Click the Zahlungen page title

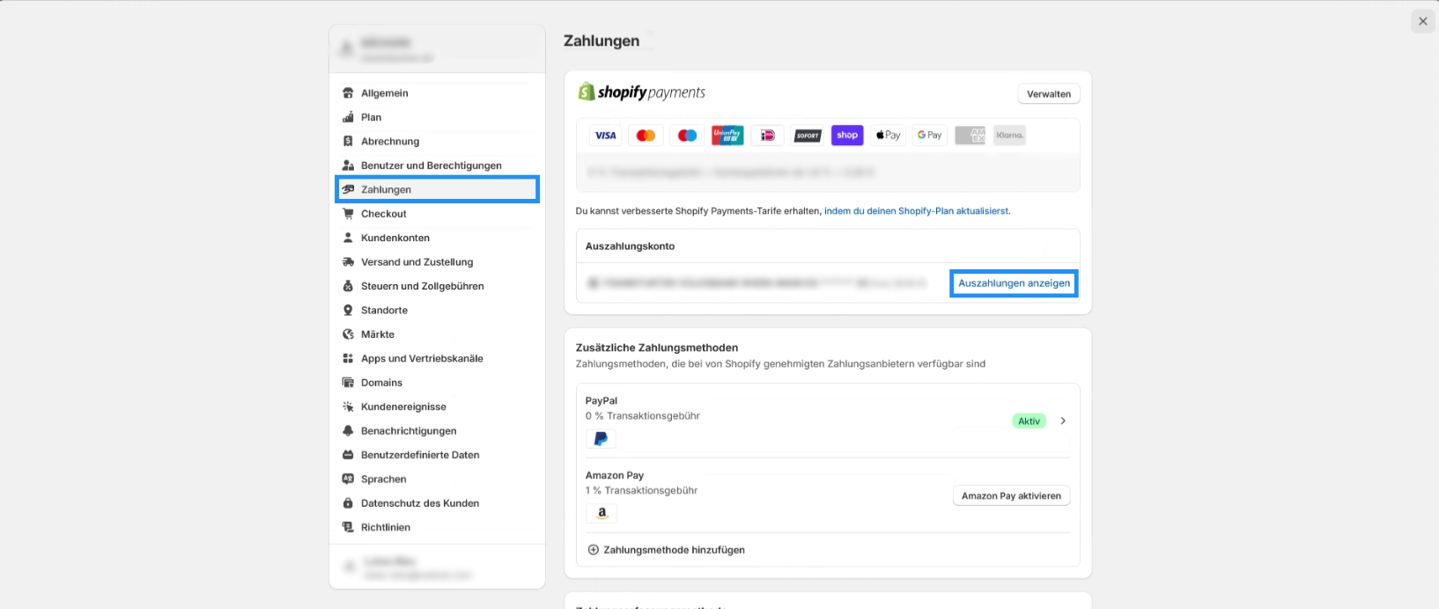tap(601, 40)
